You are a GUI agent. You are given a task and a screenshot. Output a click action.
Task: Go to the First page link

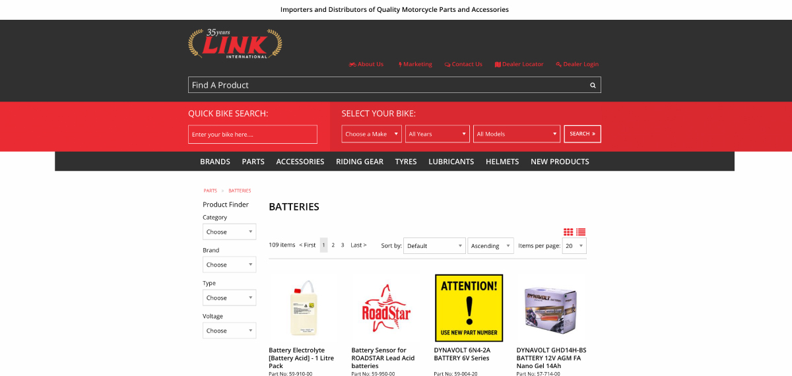[308, 245]
